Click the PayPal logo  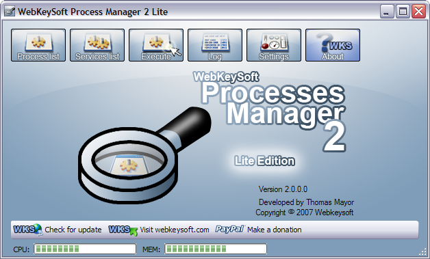[x=229, y=229]
